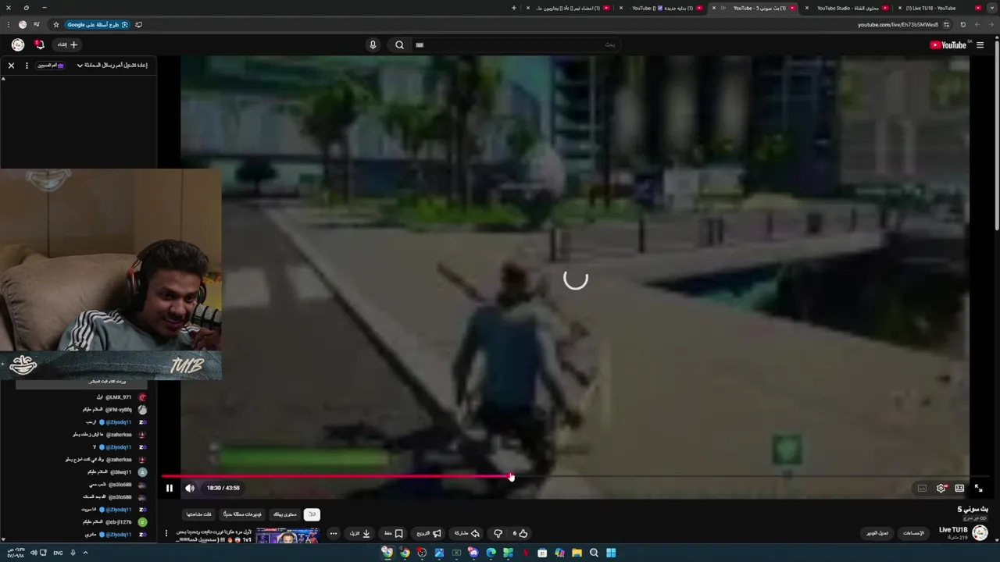Viewport: 1000px width, 562px height.
Task: Select the 'Related content' (محتوى يهمّك) filter chip
Action: point(284,514)
